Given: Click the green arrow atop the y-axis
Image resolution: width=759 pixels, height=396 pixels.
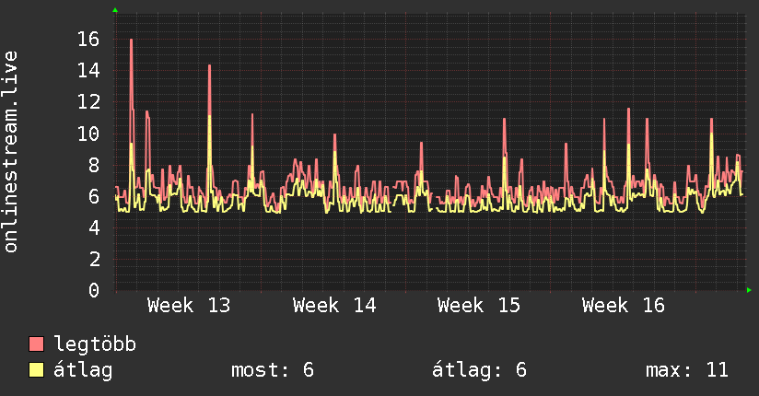Looking at the screenshot, I should pyautogui.click(x=115, y=10).
